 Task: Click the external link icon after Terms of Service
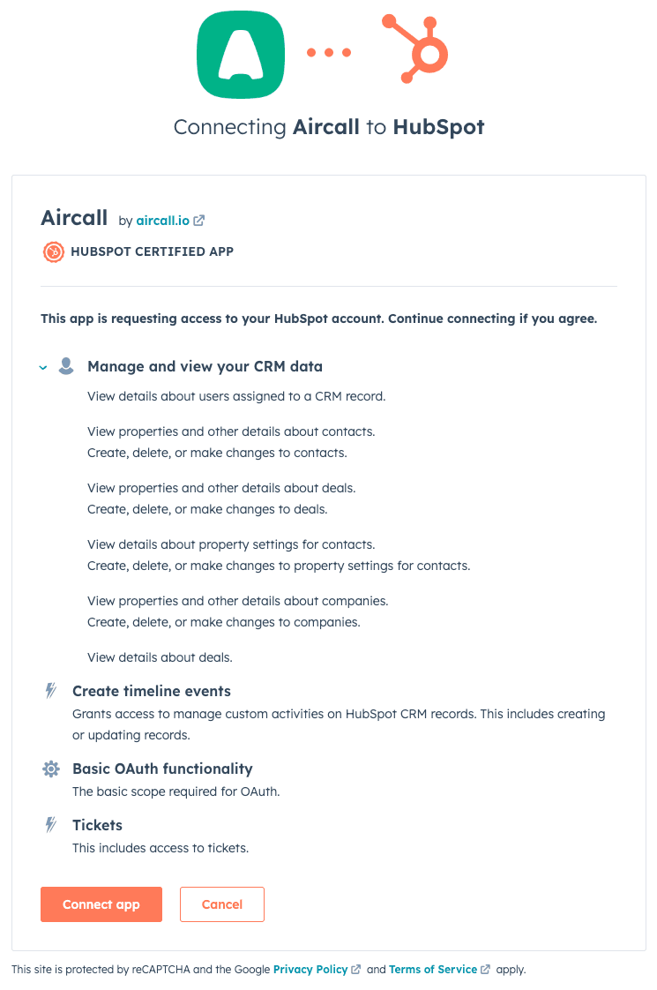coord(485,969)
